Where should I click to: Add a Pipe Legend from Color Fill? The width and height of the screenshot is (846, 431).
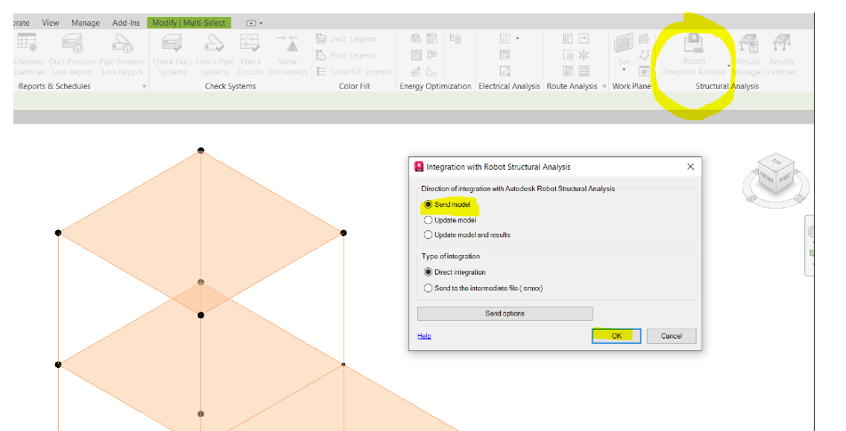pyautogui.click(x=345, y=55)
